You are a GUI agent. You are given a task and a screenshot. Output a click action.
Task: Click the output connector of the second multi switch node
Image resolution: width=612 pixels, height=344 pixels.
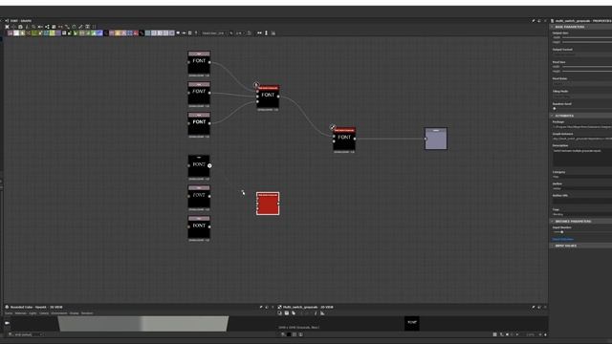355,139
